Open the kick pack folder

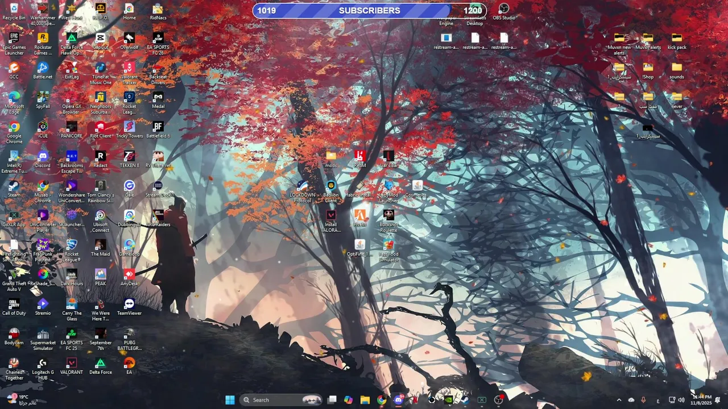[677, 41]
